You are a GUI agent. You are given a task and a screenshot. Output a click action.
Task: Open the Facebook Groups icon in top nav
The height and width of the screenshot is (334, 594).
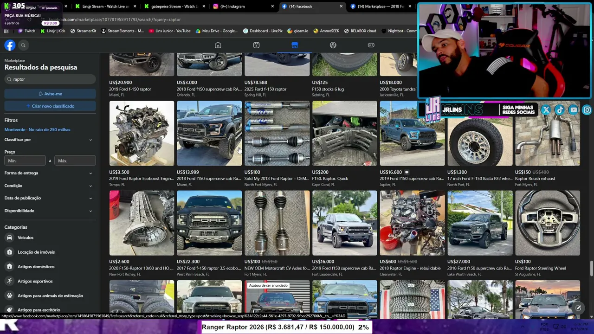point(333,45)
